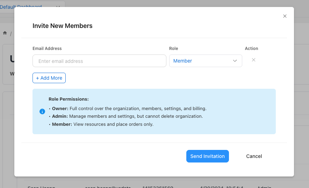The height and width of the screenshot is (188, 309).
Task: Click the Owner permission description
Action: click(129, 109)
